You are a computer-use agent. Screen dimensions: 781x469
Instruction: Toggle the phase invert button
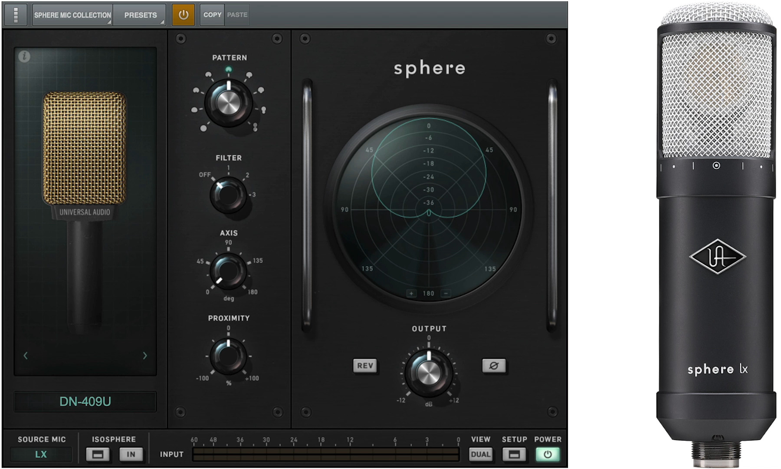[x=494, y=366]
